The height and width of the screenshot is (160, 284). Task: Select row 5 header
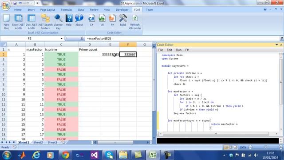coord(4,69)
